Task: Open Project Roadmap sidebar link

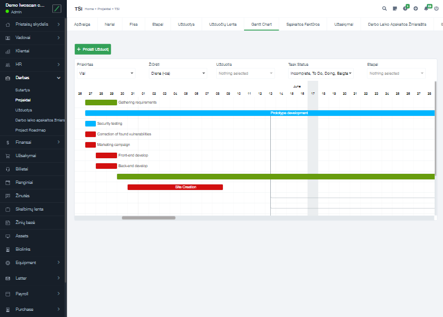Action: 31,130
